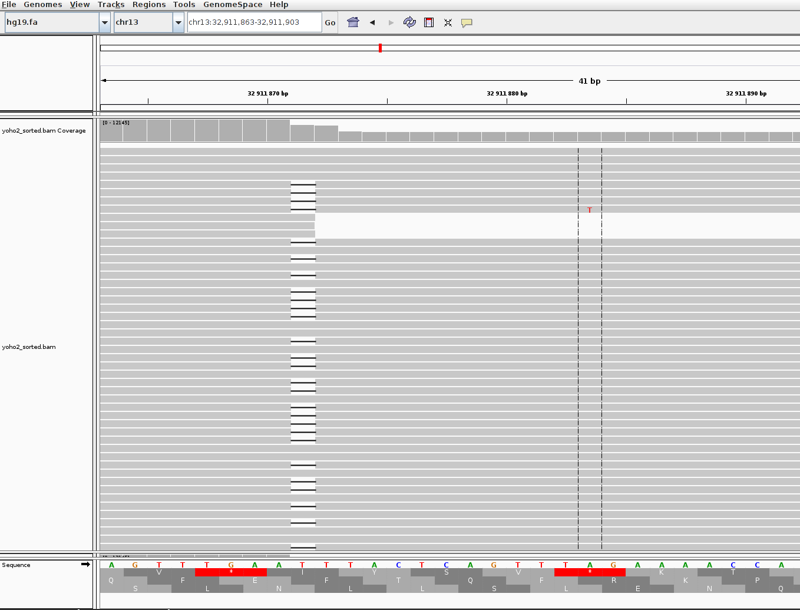800x610 pixels.
Task: Click the red marker on the chromosome ideogram
Action: (380, 48)
